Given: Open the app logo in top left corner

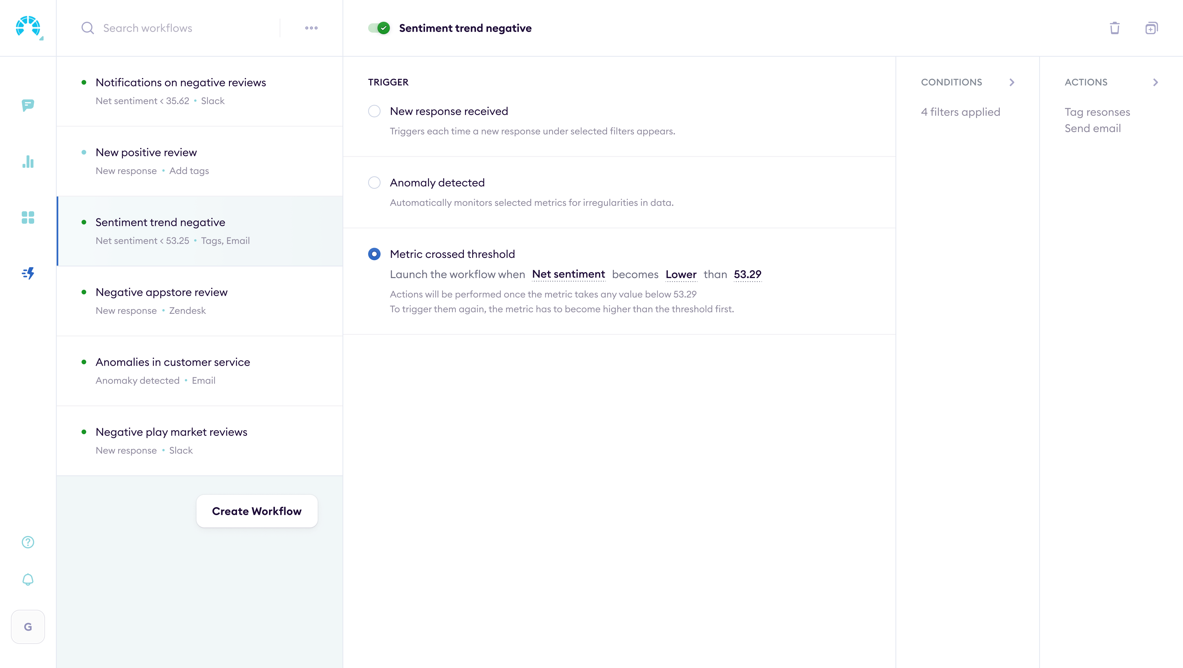Looking at the screenshot, I should click(28, 28).
